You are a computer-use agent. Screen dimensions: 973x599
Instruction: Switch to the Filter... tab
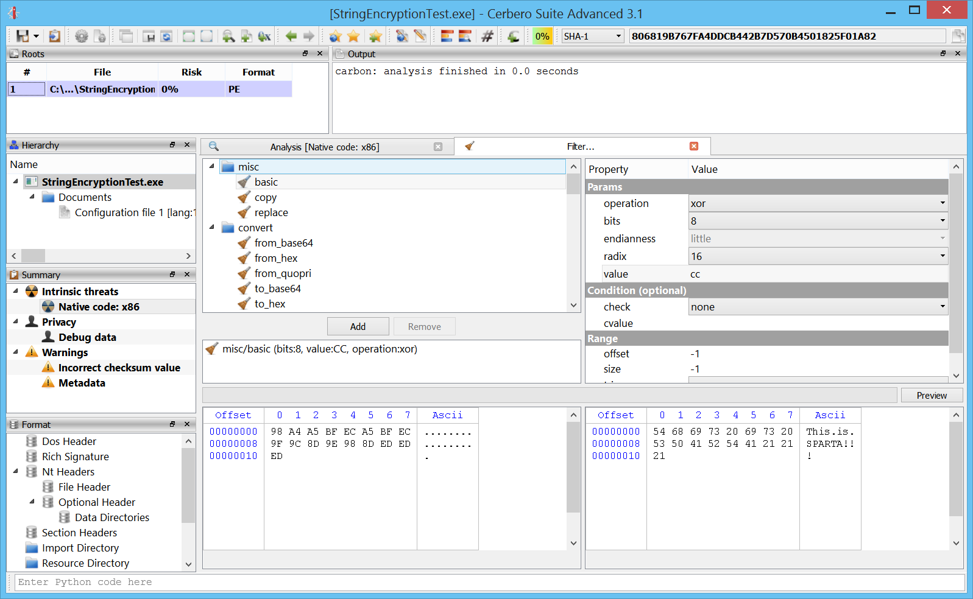(581, 147)
